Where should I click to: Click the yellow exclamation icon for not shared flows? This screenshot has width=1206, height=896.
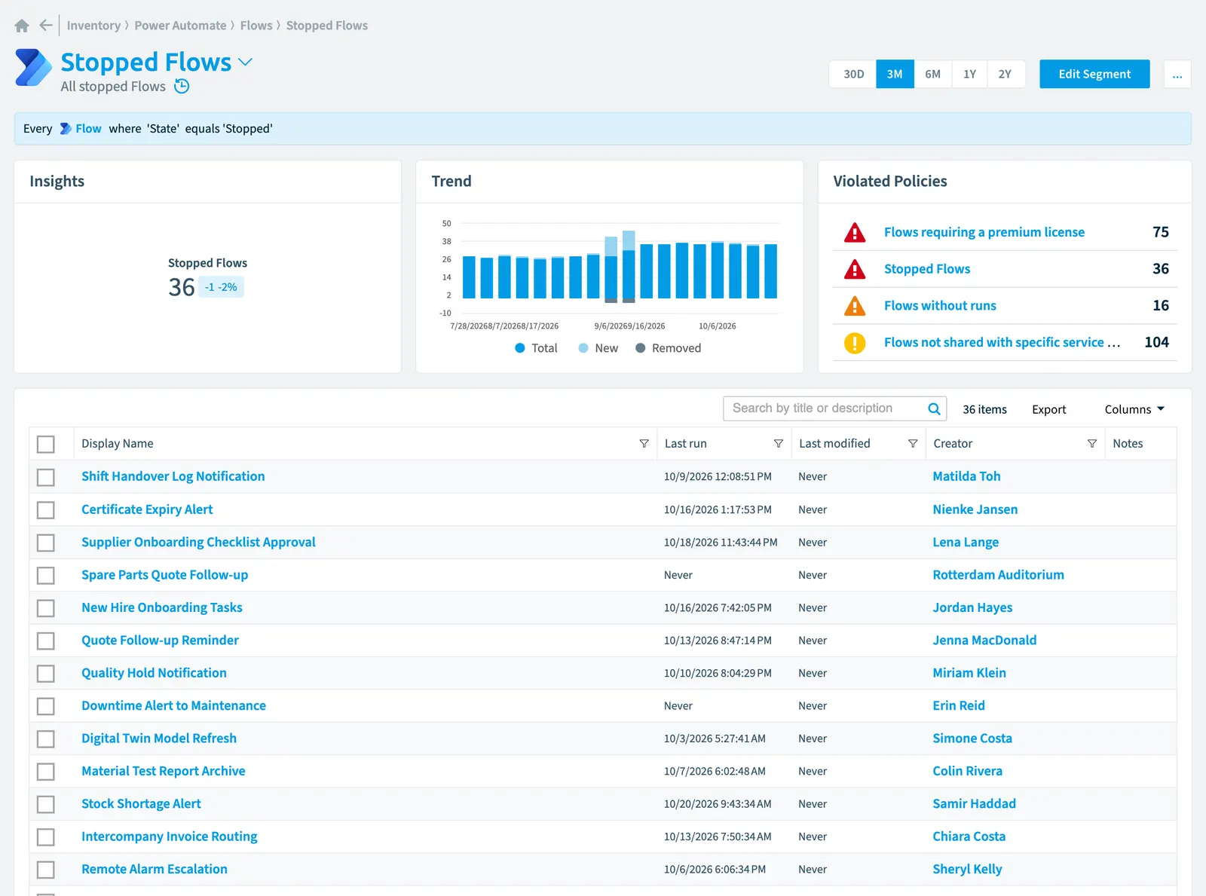(x=855, y=343)
